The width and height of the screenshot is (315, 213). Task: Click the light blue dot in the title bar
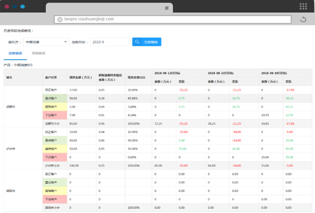(x=23, y=6)
